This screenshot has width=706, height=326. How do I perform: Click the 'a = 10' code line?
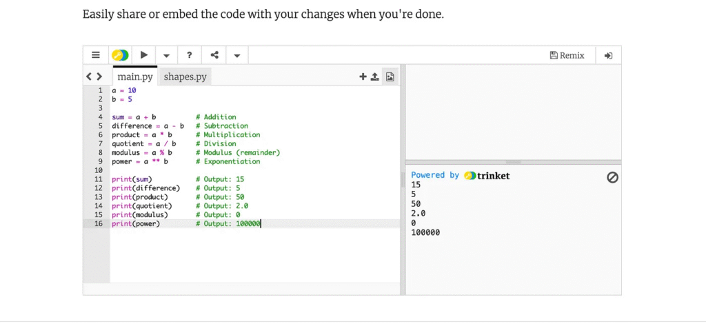pos(124,90)
